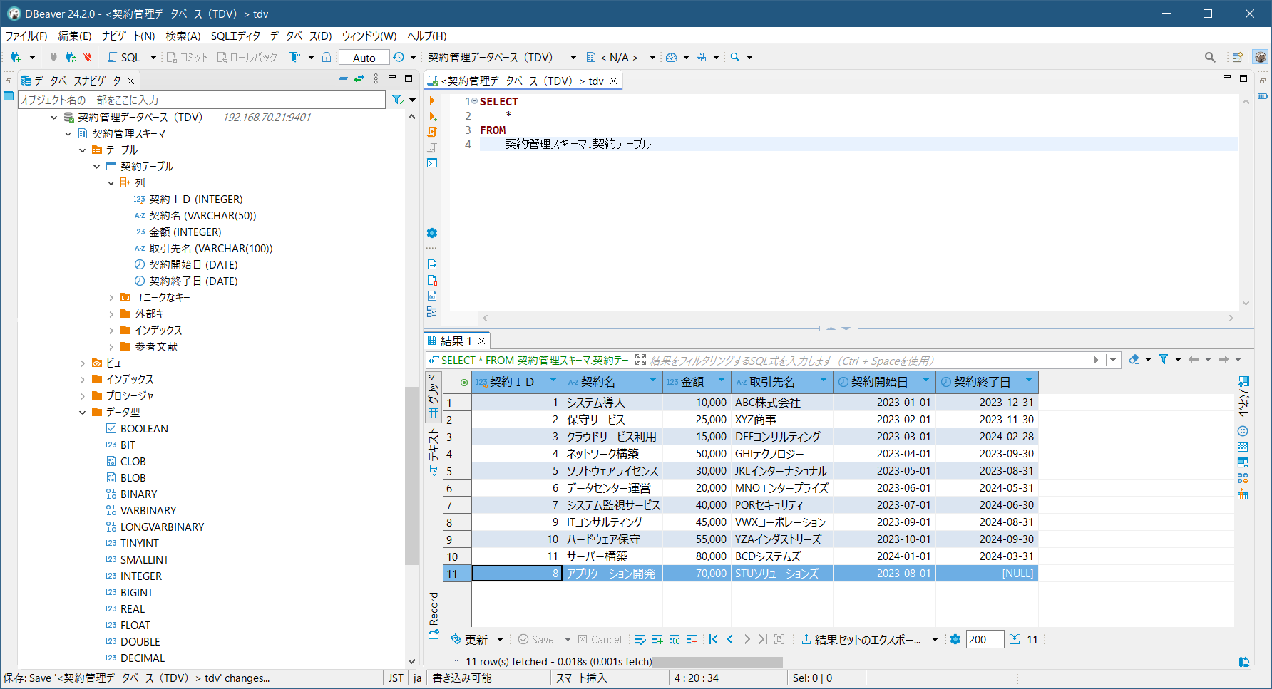This screenshot has width=1272, height=689.
Task: Go to the first row icon
Action: [714, 639]
